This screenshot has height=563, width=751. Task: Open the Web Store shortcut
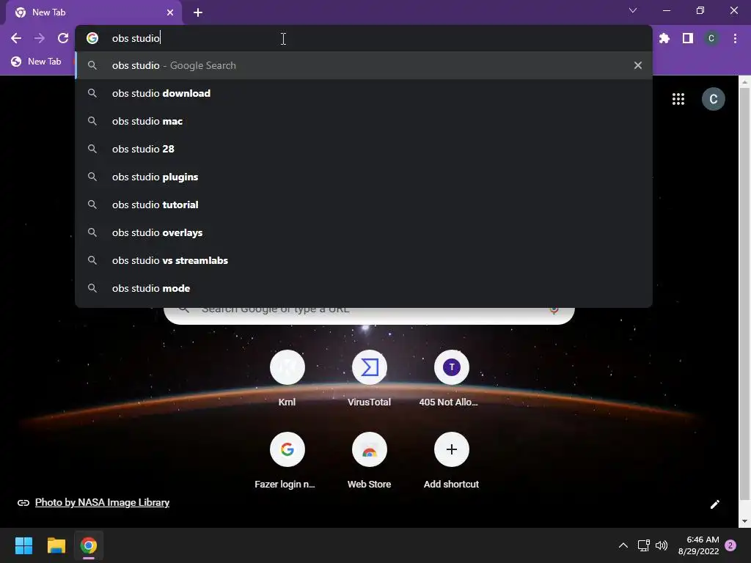[370, 460]
